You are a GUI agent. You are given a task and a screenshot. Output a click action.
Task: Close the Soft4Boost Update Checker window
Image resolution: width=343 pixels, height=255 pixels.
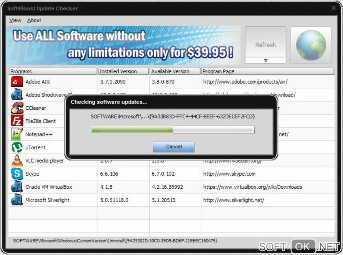[333, 8]
